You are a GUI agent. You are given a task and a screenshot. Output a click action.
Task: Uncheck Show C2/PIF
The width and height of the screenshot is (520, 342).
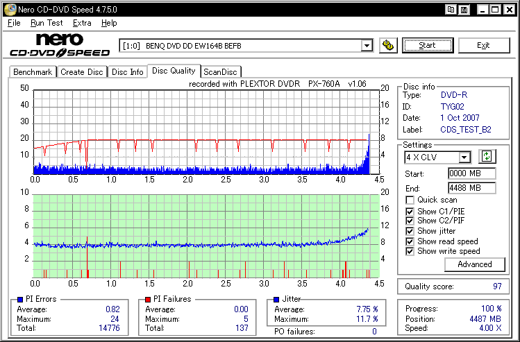410,221
